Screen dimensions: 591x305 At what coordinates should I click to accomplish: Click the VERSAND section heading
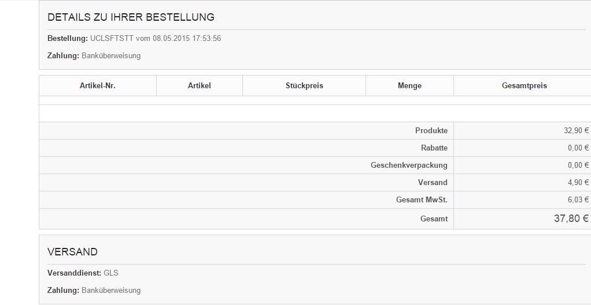coord(72,252)
